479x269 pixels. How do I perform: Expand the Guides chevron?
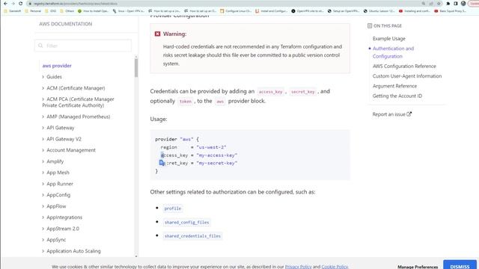[x=43, y=77]
